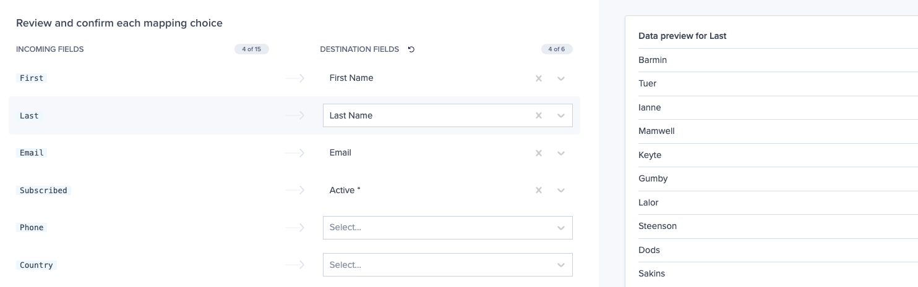The height and width of the screenshot is (287, 918).
Task: Click the Email incoming field tag
Action: [x=32, y=153]
